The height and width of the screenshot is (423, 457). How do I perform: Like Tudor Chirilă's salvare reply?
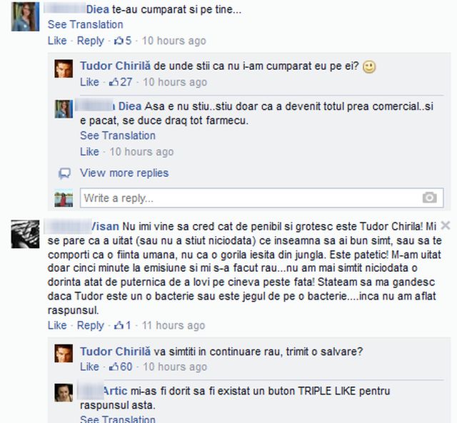pyautogui.click(x=89, y=367)
